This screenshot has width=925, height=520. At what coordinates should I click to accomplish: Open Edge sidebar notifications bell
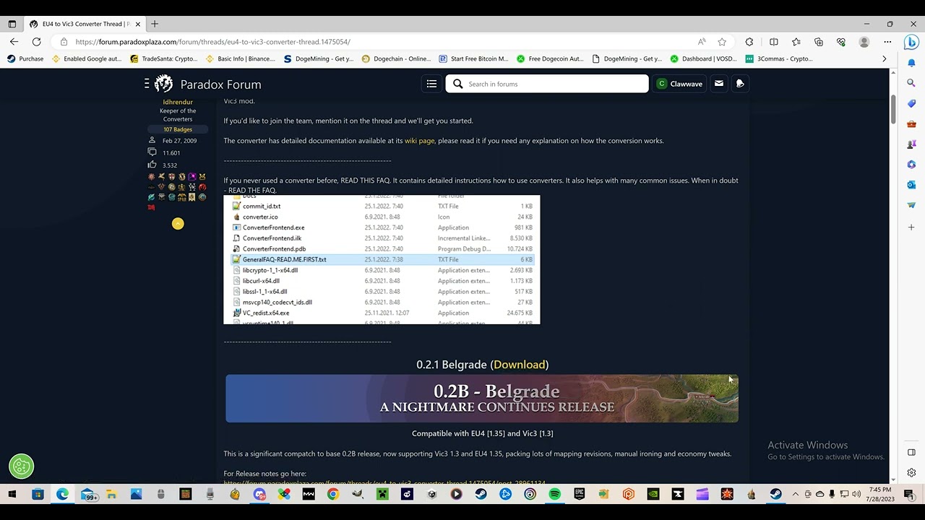tap(912, 64)
